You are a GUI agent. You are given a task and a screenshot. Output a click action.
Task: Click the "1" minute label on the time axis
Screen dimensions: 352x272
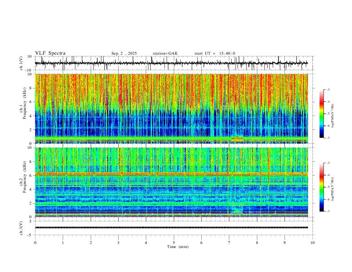pos(63,243)
